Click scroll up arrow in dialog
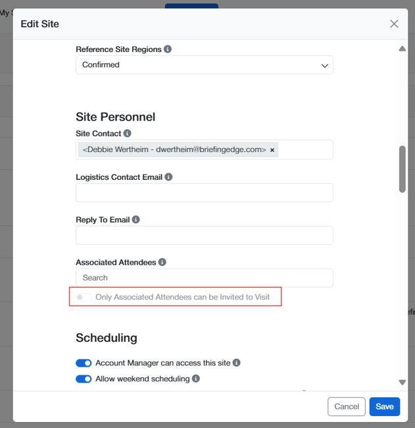 click(402, 49)
